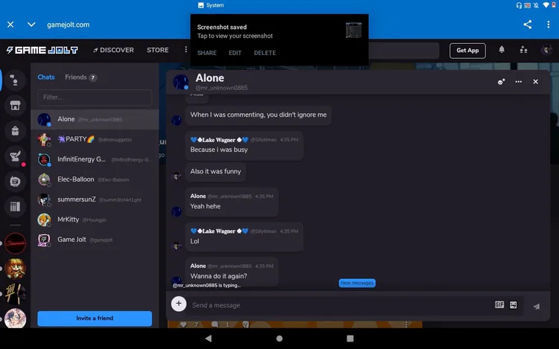Open the chat sidebar icon

[x=15, y=80]
